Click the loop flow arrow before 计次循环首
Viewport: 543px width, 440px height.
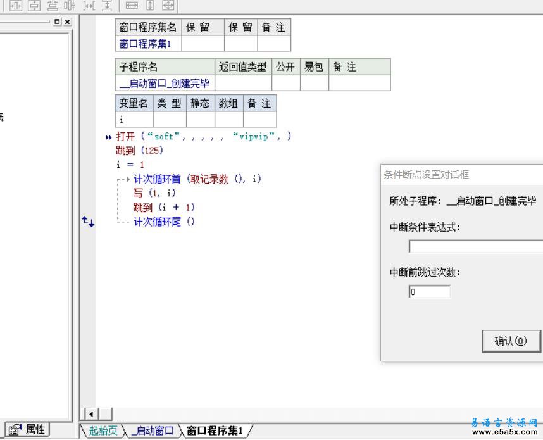click(x=125, y=179)
